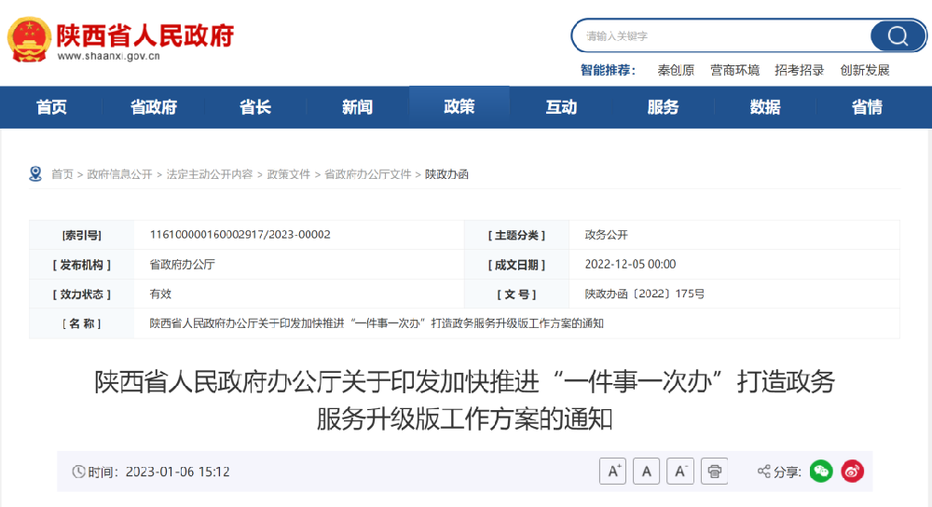Share article via WeChat icon
The width and height of the screenshot is (932, 507).
click(821, 472)
